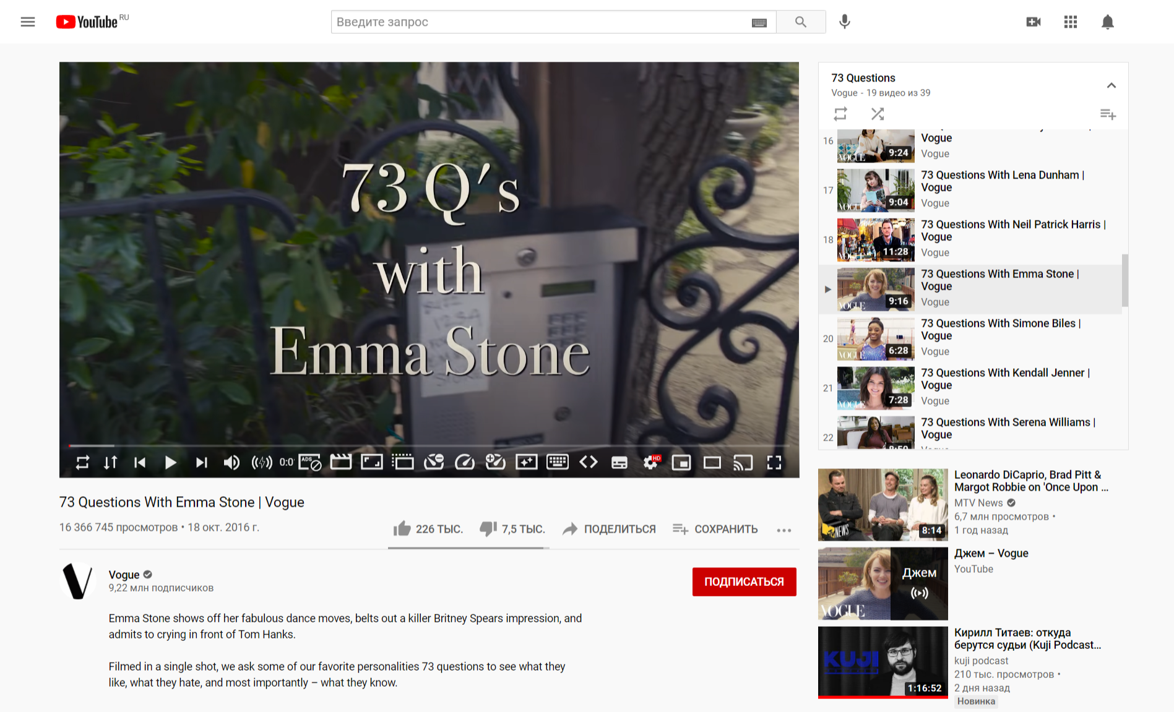The height and width of the screenshot is (712, 1174).
Task: Open the Vogue channel name link
Action: coord(124,575)
